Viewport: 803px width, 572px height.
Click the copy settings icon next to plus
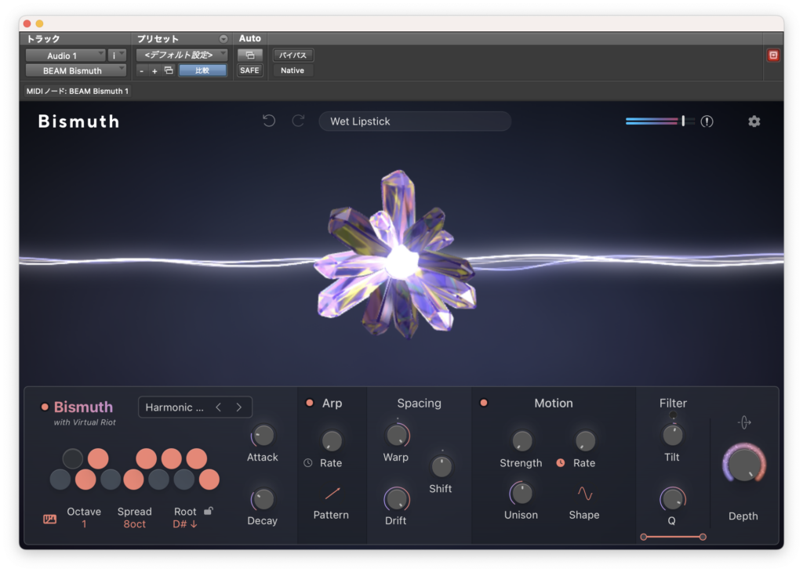point(169,70)
